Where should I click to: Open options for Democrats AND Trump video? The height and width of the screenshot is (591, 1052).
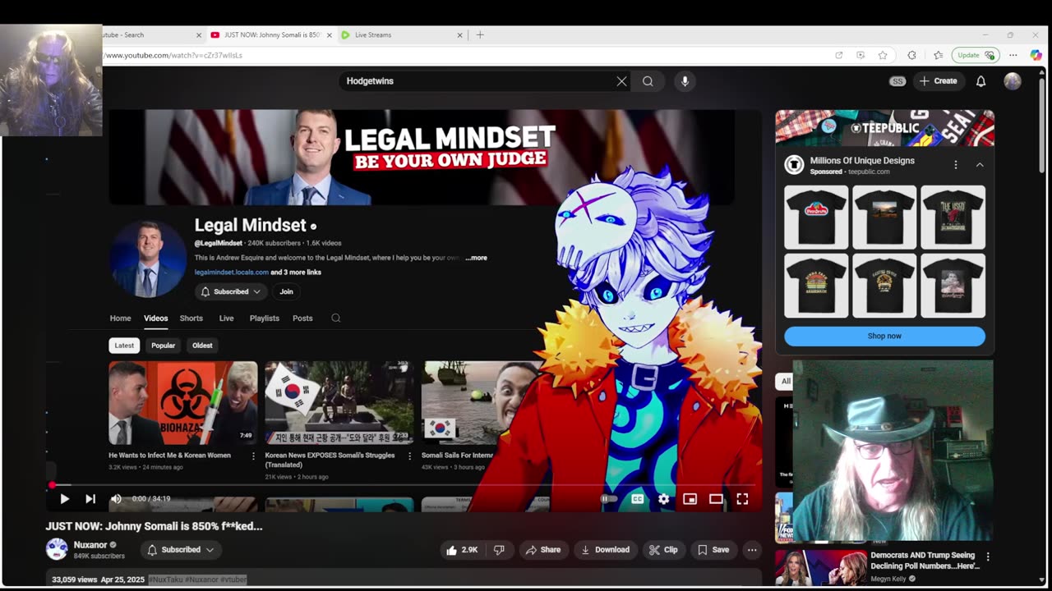pyautogui.click(x=987, y=557)
